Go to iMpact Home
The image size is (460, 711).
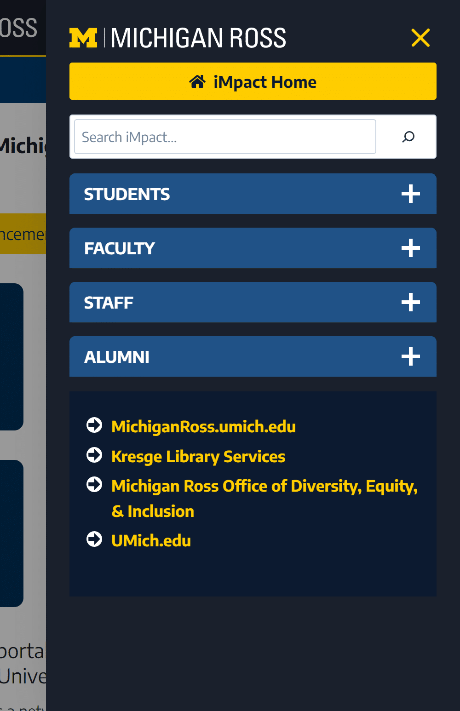click(253, 81)
